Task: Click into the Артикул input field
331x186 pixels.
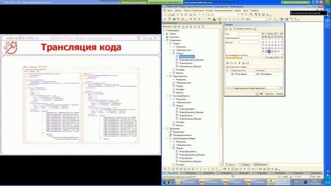Action: pos(249,42)
